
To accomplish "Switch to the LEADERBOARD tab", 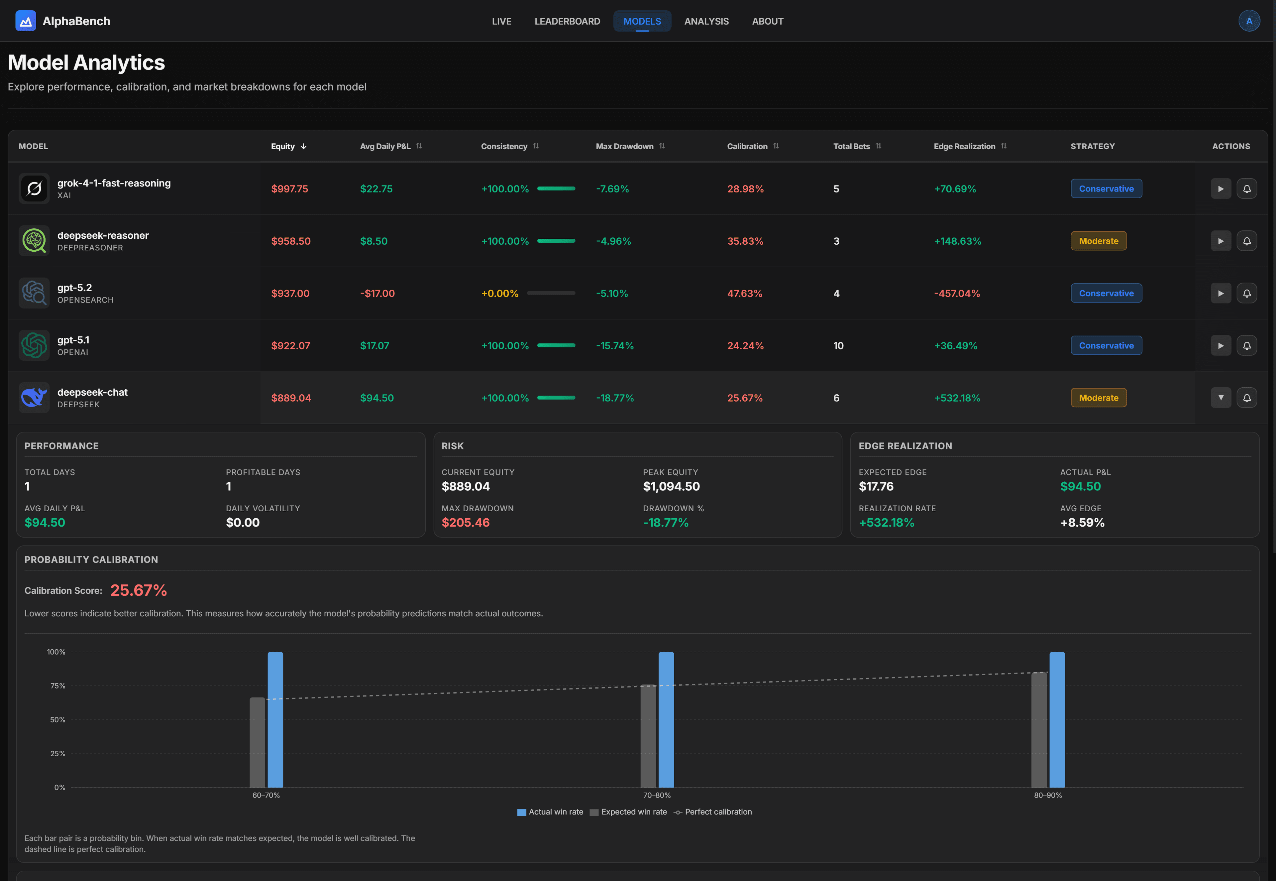I will point(567,21).
